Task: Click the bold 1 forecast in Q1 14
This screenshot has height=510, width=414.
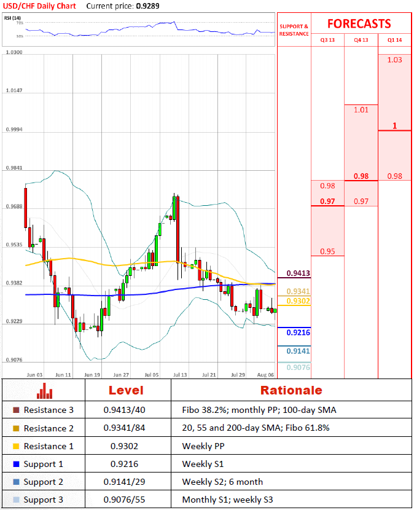Action: [394, 125]
